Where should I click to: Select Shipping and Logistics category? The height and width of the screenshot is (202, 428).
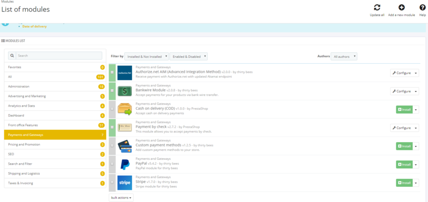pyautogui.click(x=55, y=173)
